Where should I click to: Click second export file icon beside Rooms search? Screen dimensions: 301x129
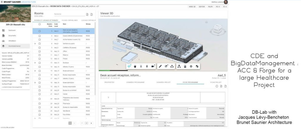(92, 14)
